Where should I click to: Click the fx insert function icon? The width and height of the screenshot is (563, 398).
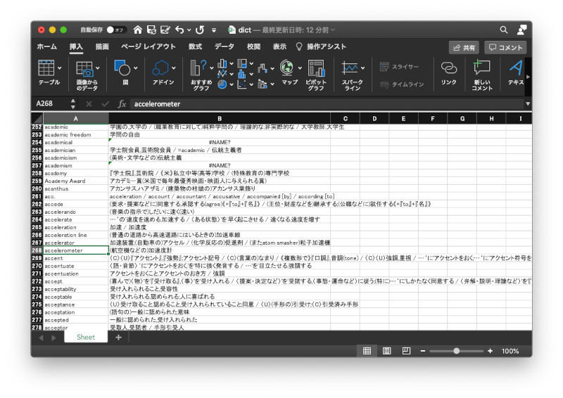(122, 103)
